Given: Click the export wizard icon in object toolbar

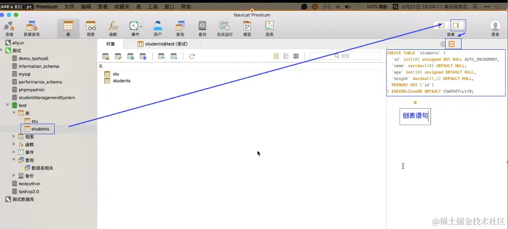Looking at the screenshot, I should pyautogui.click(x=174, y=57).
